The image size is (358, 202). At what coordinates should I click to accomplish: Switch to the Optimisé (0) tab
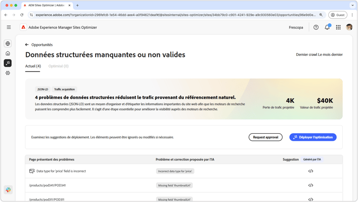click(58, 66)
